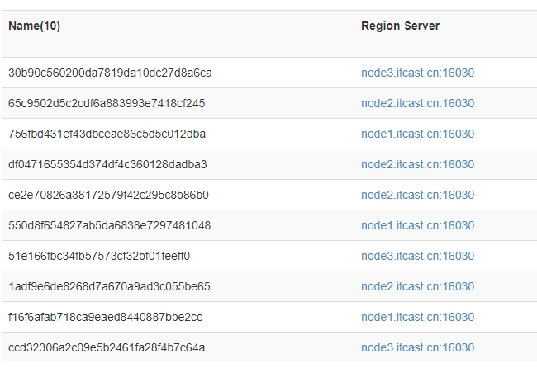Viewport: 537px width, 368px height.
Task: Open node1.itcast.cn:16030 link for region f16f6afa
Action: coord(417,317)
